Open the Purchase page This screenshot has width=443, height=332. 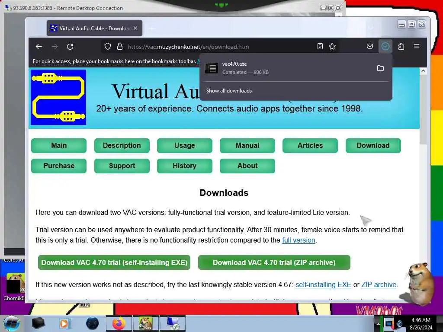pyautogui.click(x=59, y=166)
